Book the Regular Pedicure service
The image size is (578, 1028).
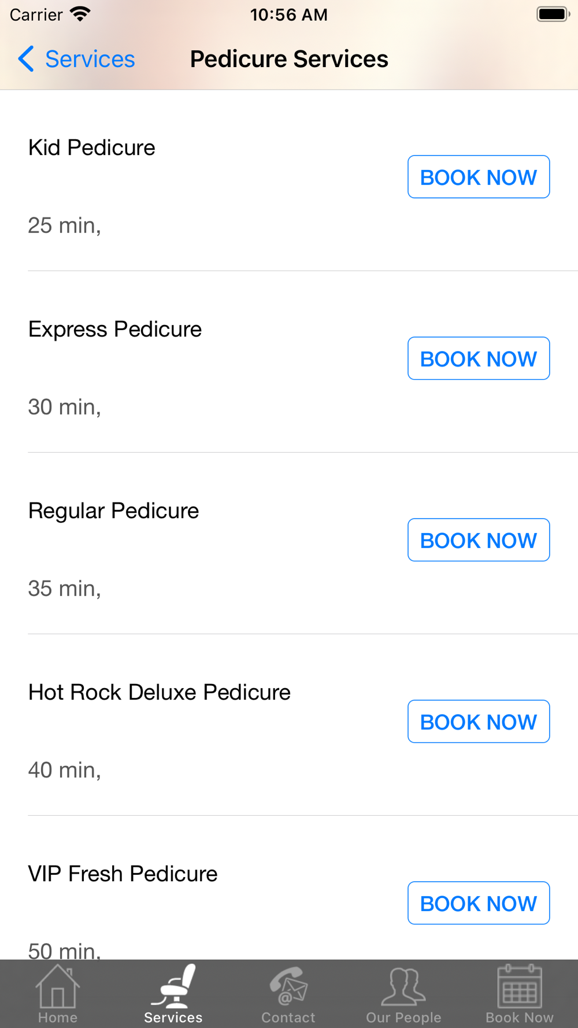click(479, 540)
